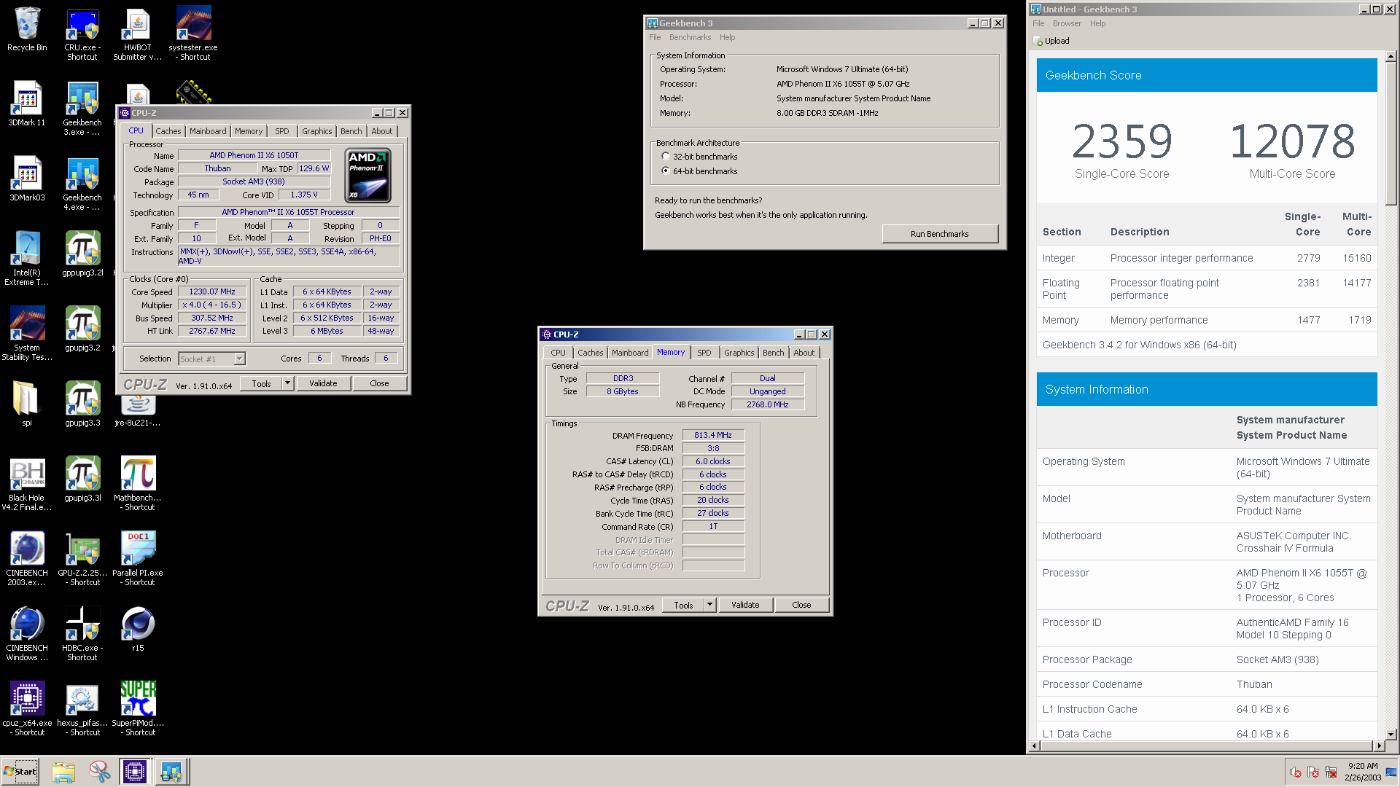Viewport: 1400px width, 787px height.
Task: Open the Mathbench shortcut icon
Action: [x=138, y=484]
